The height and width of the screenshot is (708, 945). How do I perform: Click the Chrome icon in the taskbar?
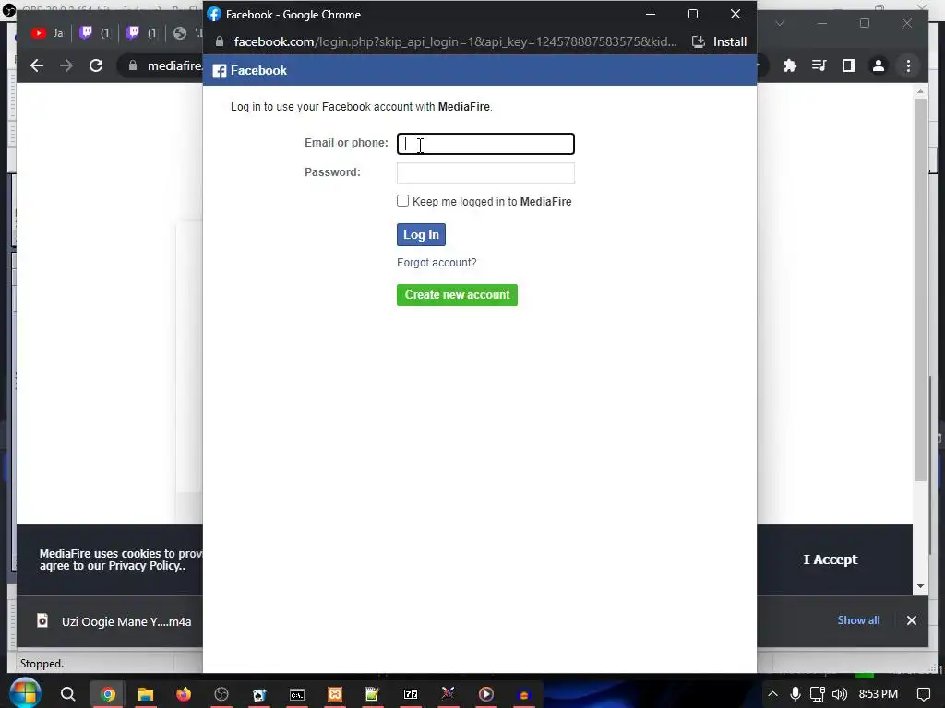(108, 694)
